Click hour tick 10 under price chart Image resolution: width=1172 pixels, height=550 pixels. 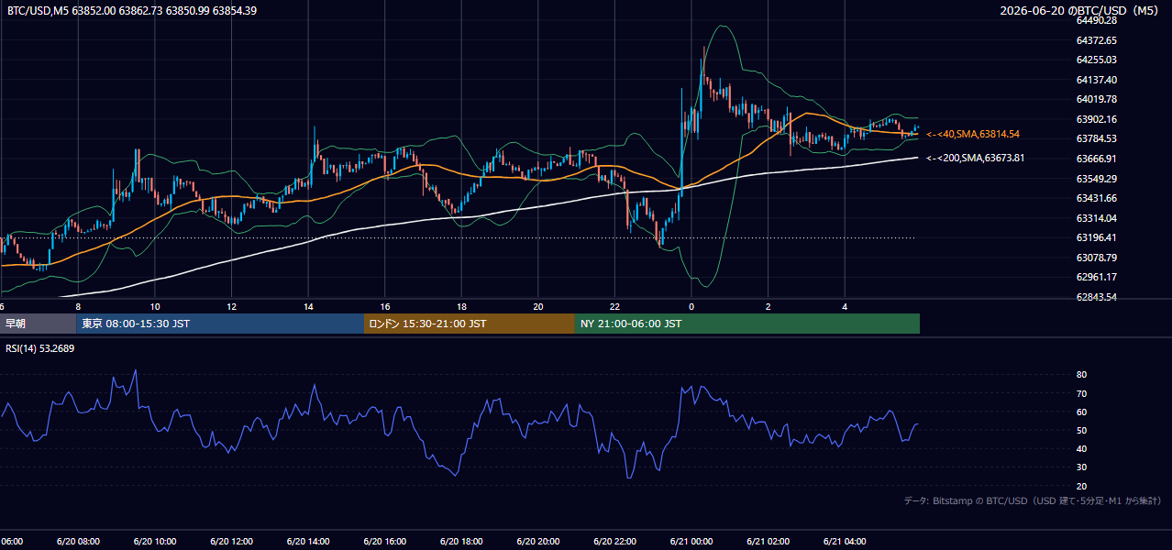[x=155, y=307]
